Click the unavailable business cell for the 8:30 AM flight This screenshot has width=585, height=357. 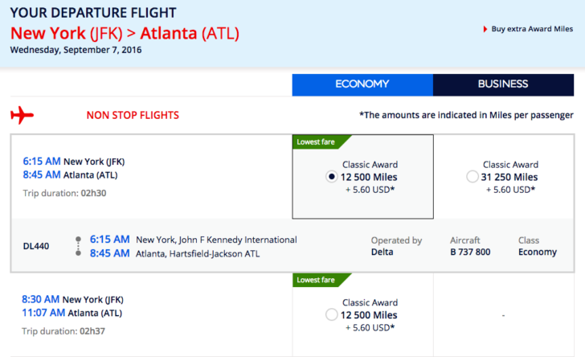pyautogui.click(x=504, y=315)
